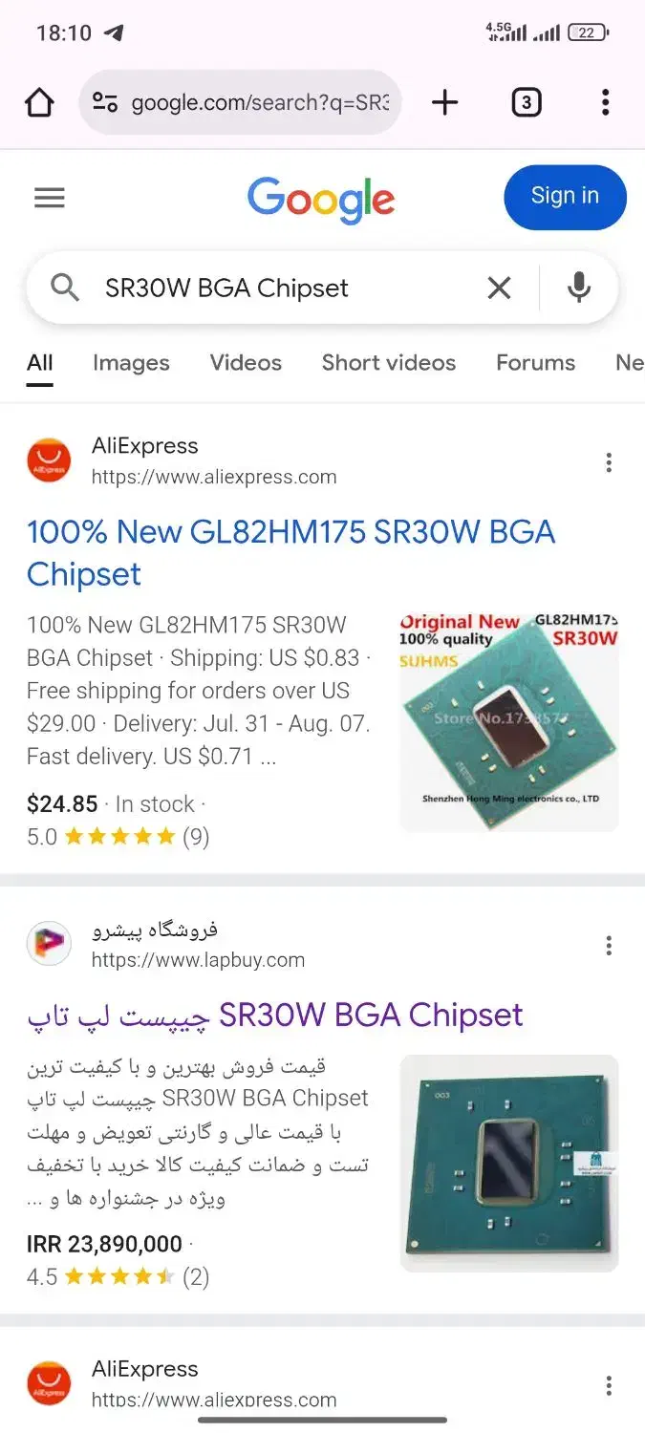Image resolution: width=645 pixels, height=1433 pixels.
Task: Tap AliExpress chipset product thumbnail
Action: coord(509,721)
